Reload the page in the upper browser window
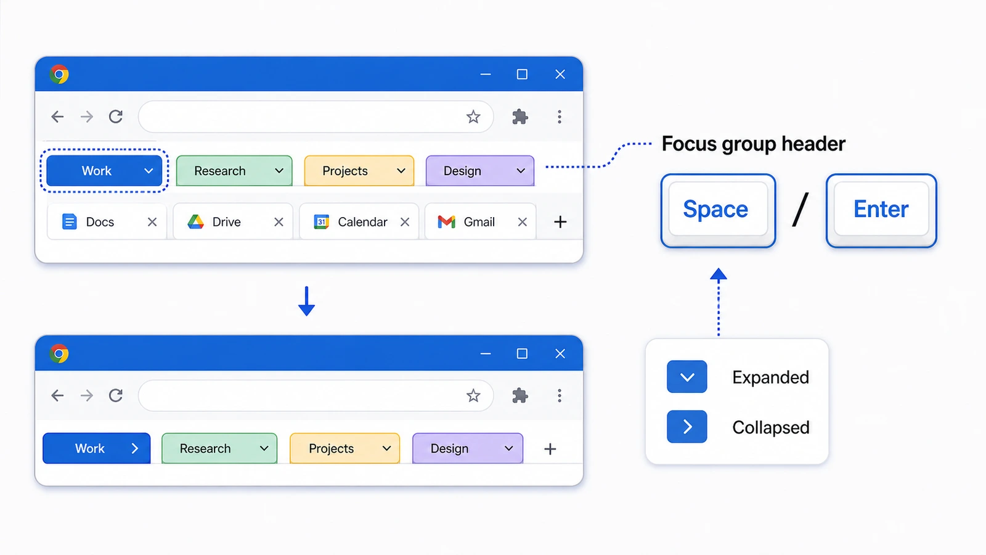This screenshot has height=555, width=986. click(x=116, y=117)
